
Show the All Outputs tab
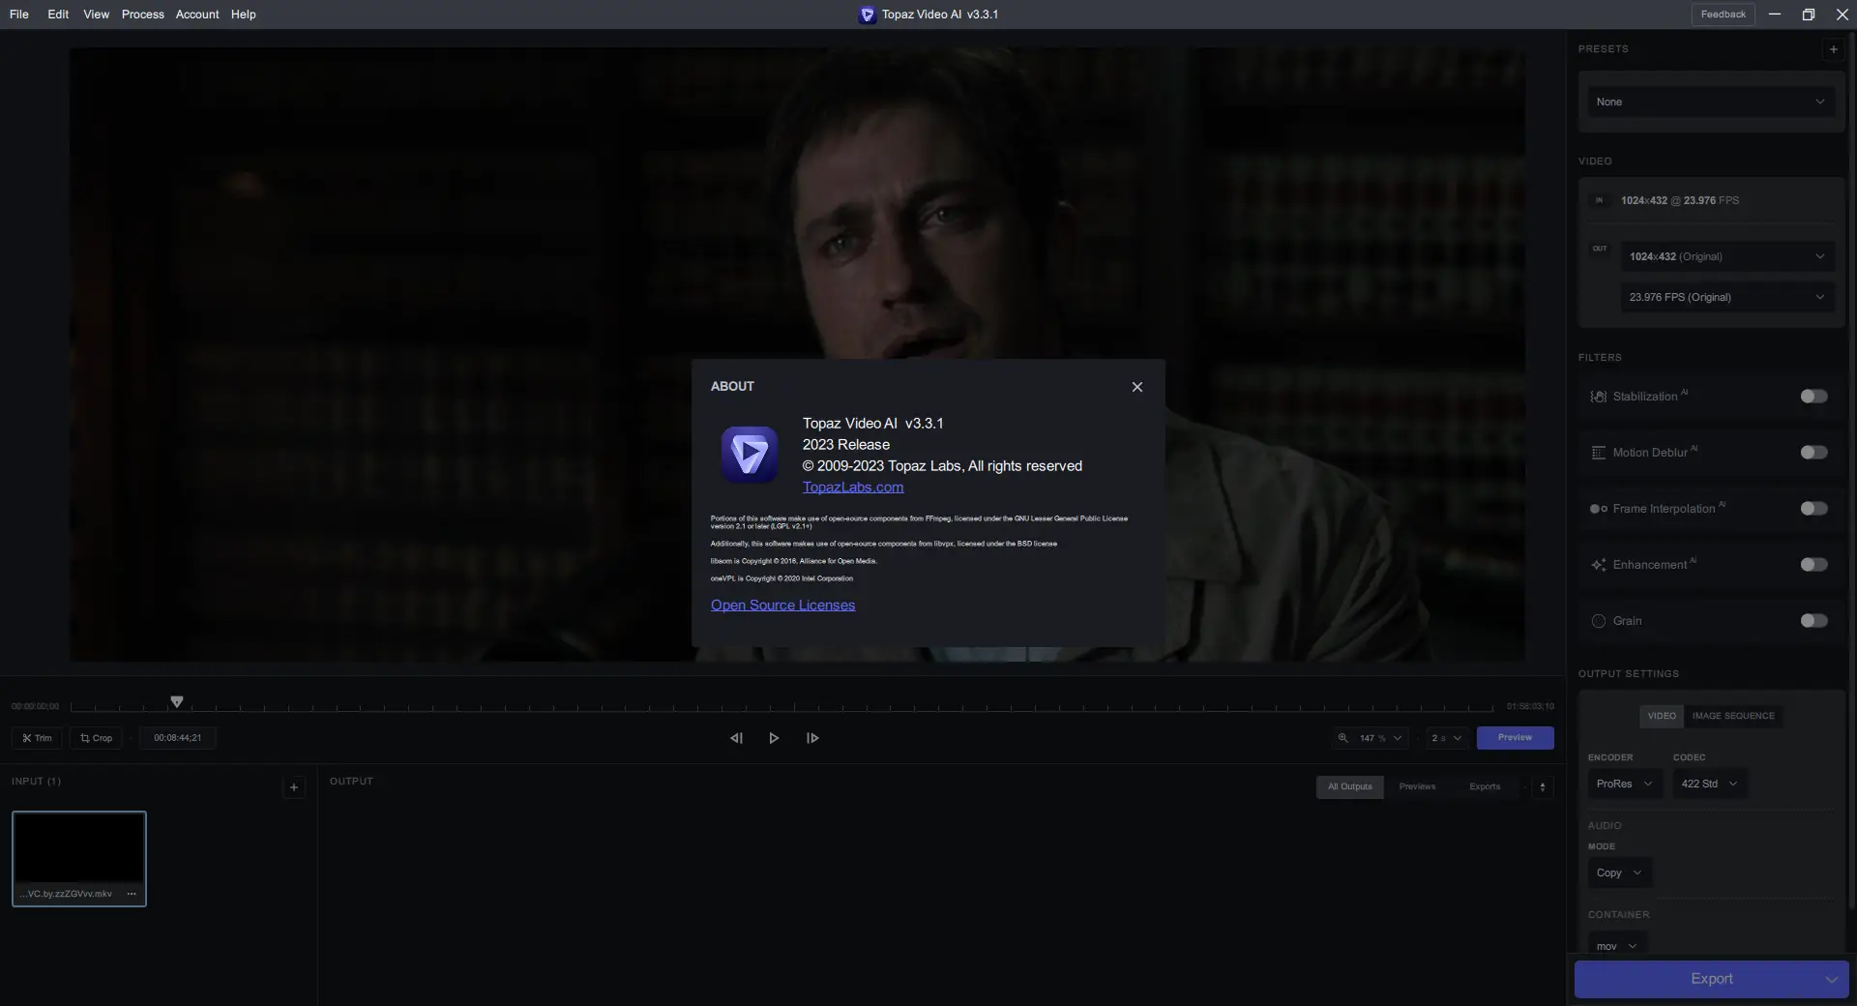1350,787
